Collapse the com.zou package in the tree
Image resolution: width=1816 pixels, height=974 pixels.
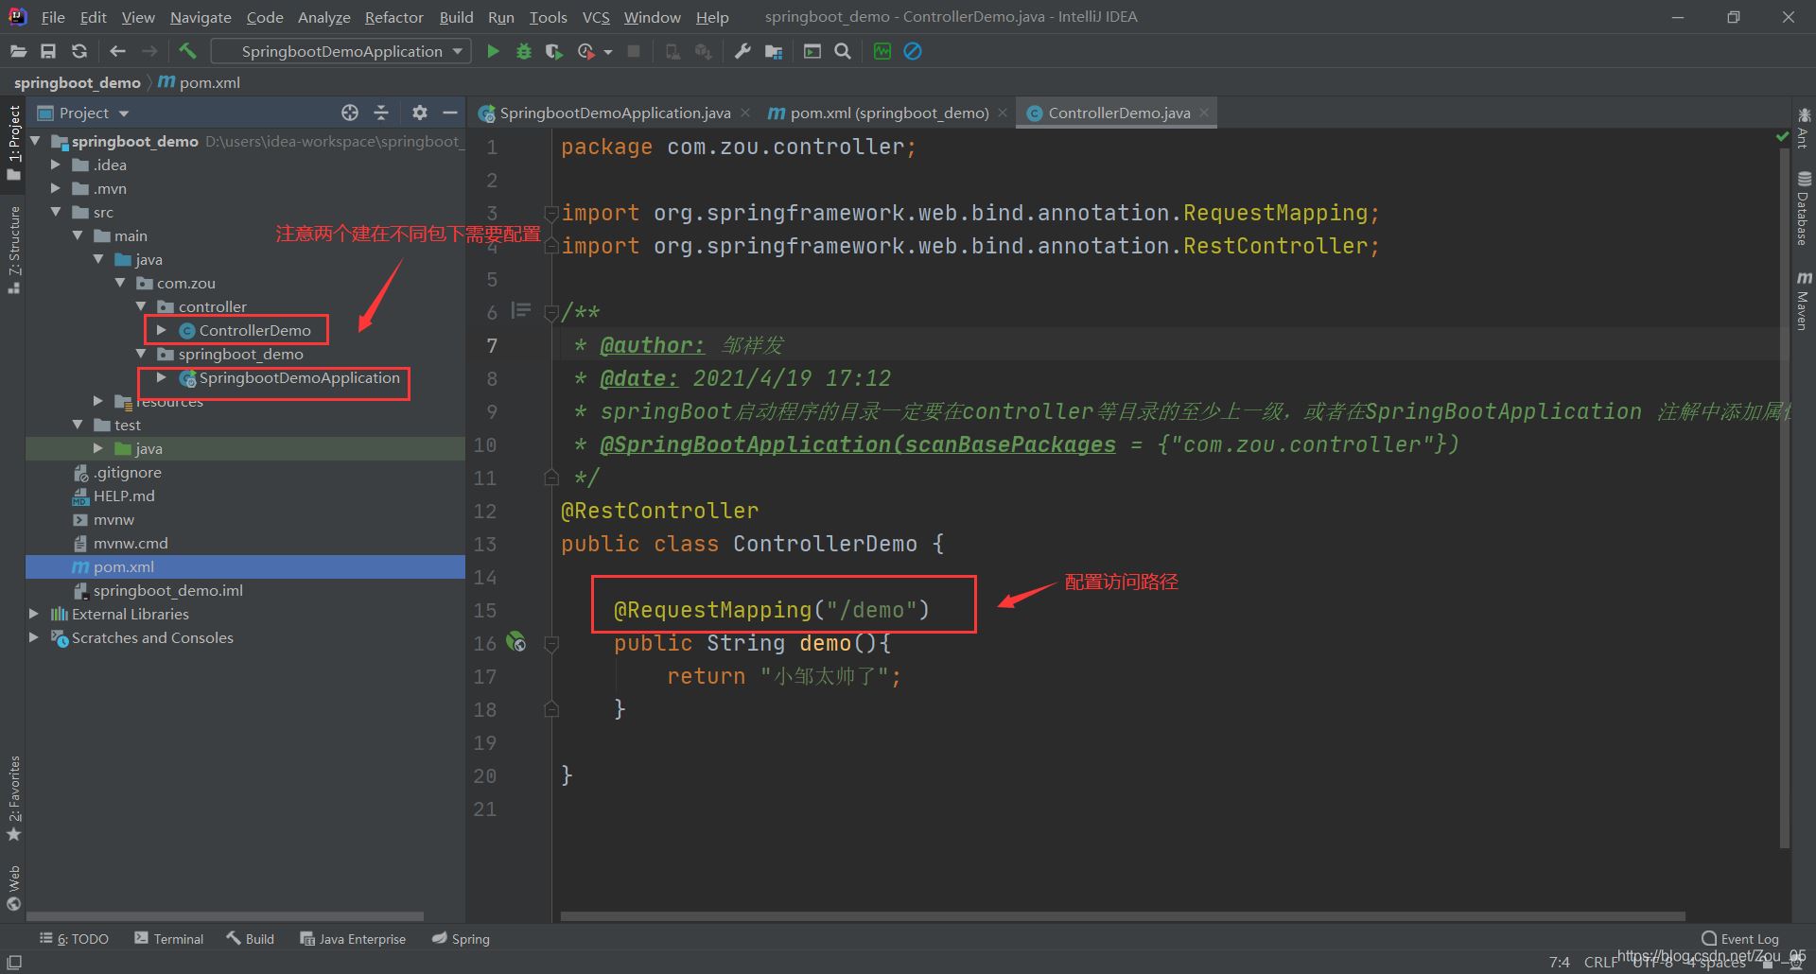[120, 283]
